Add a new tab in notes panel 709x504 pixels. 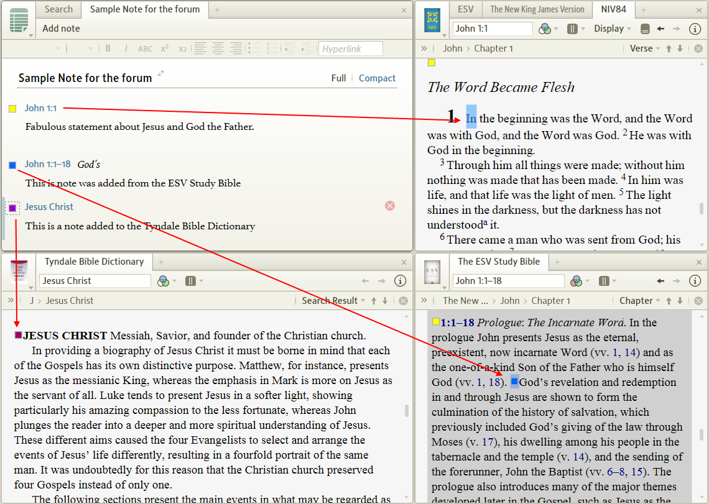point(217,9)
